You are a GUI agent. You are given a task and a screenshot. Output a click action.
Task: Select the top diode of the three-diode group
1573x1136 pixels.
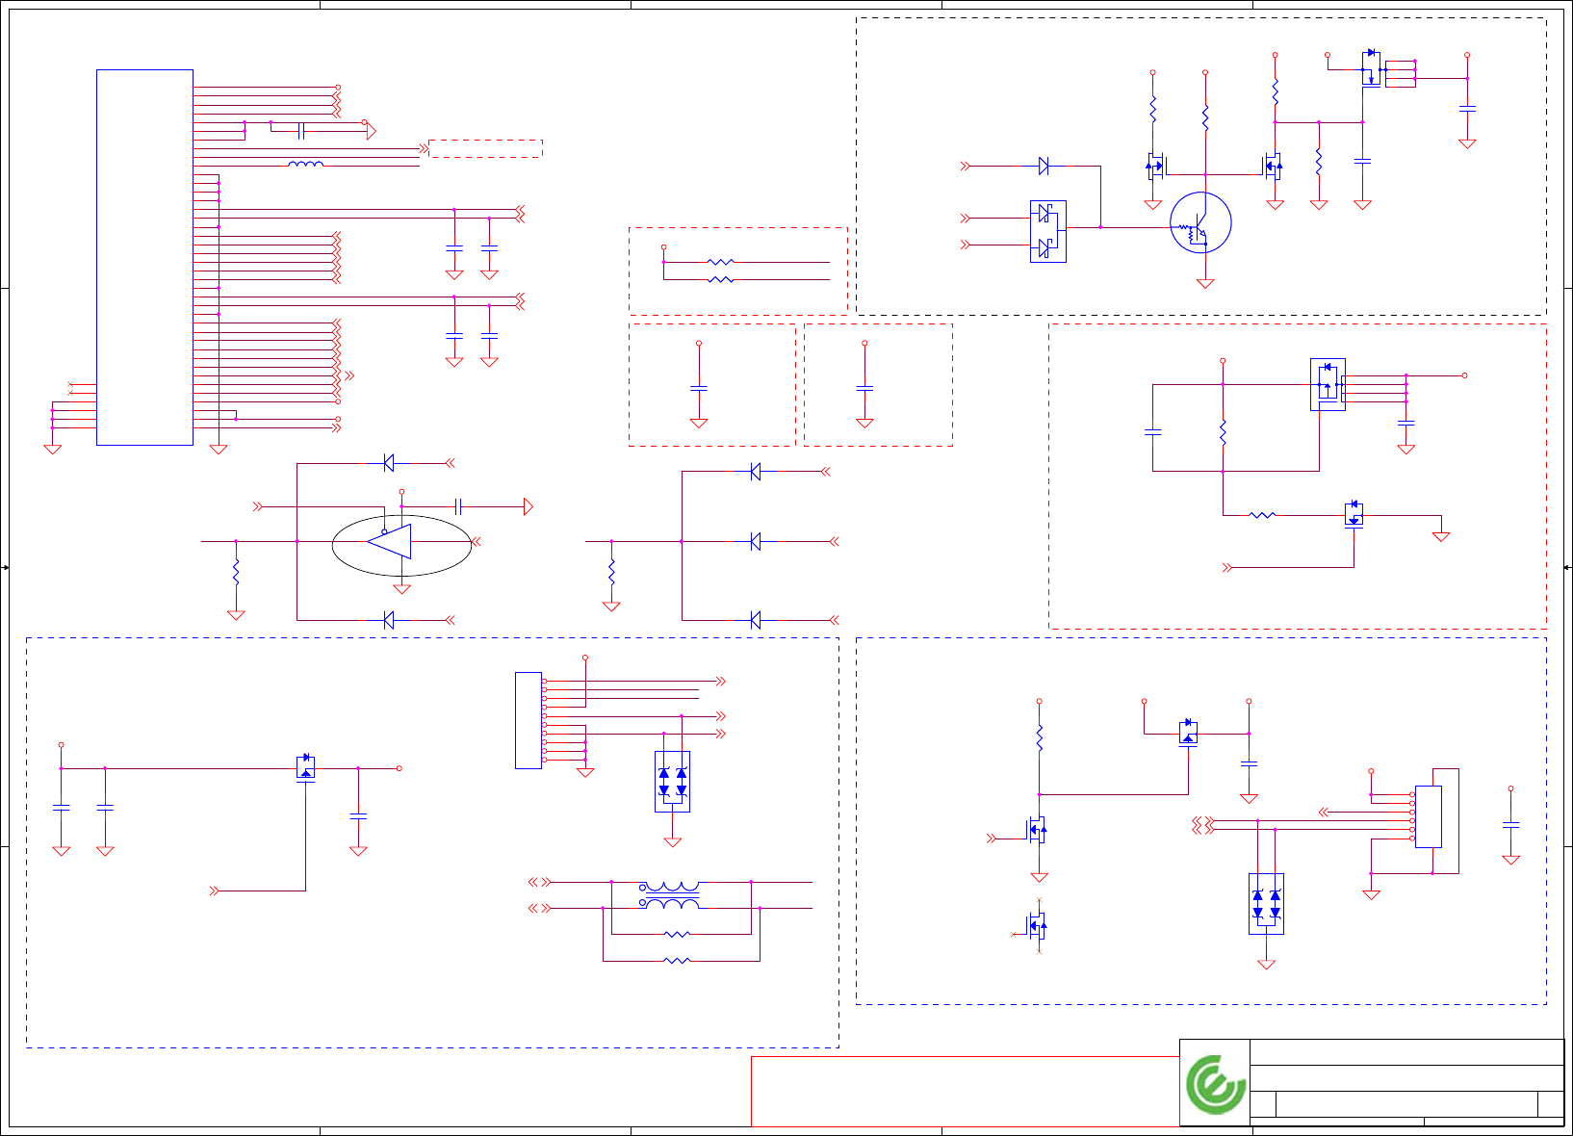click(755, 472)
